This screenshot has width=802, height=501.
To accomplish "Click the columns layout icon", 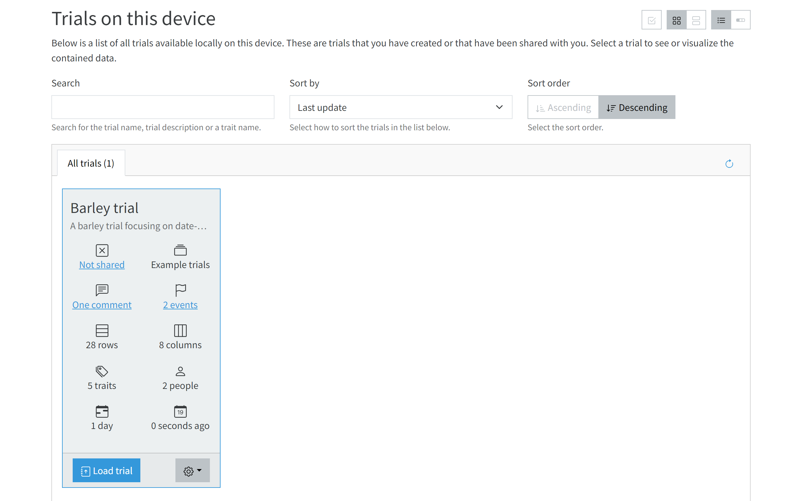I will pyautogui.click(x=180, y=330).
